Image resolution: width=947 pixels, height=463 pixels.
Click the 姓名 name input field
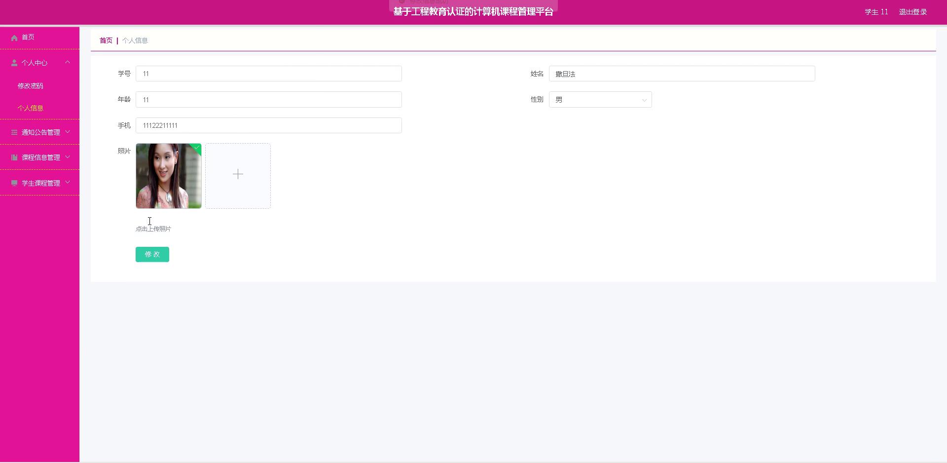[x=681, y=74]
